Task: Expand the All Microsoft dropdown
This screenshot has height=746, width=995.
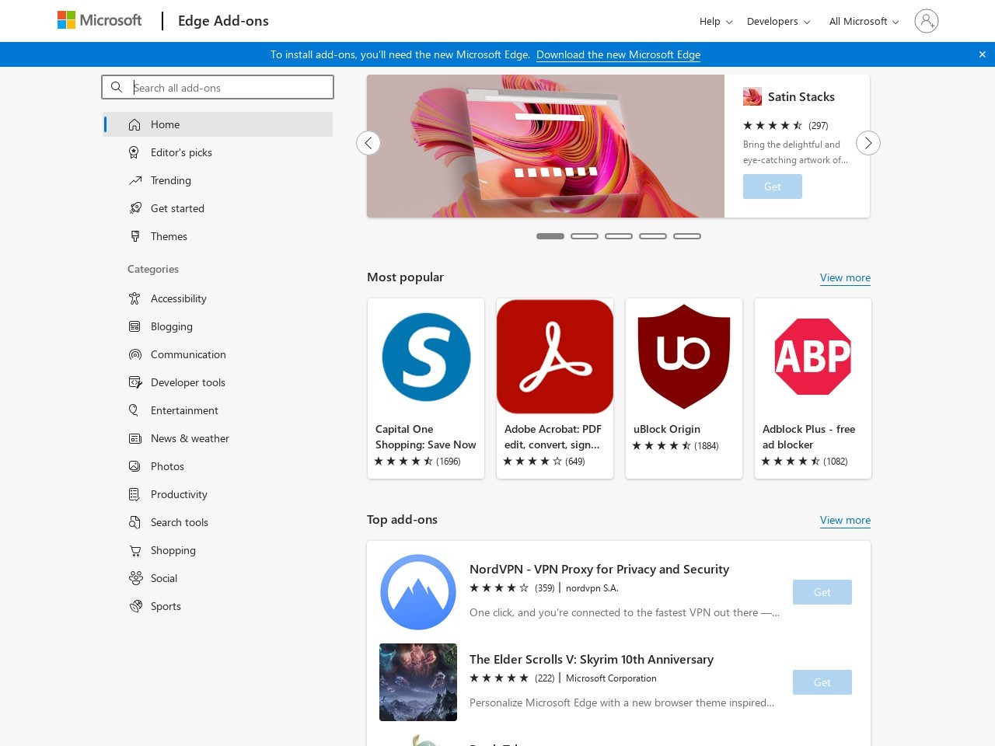Action: (864, 21)
